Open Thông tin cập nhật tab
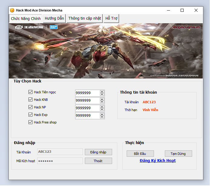Screen dimensions: 210x186 [85, 18]
